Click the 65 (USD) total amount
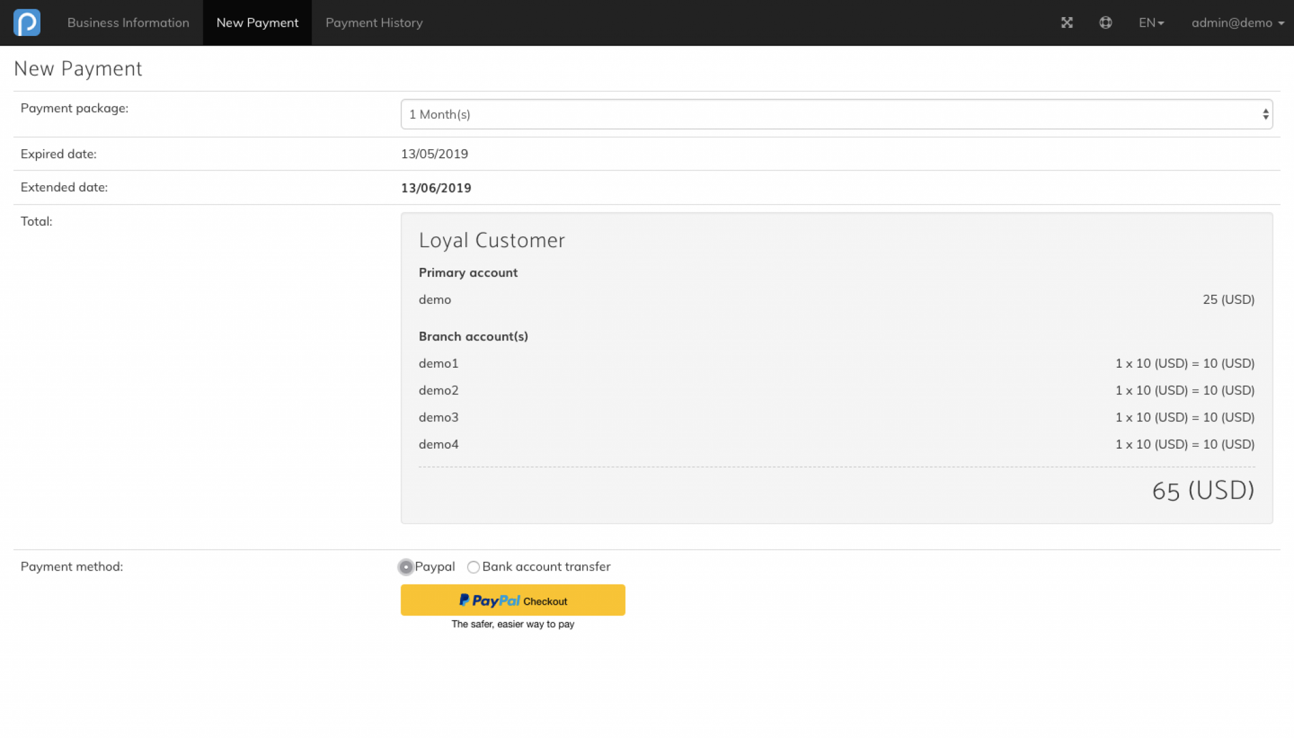Viewport: 1294px width, 738px height. click(1203, 491)
